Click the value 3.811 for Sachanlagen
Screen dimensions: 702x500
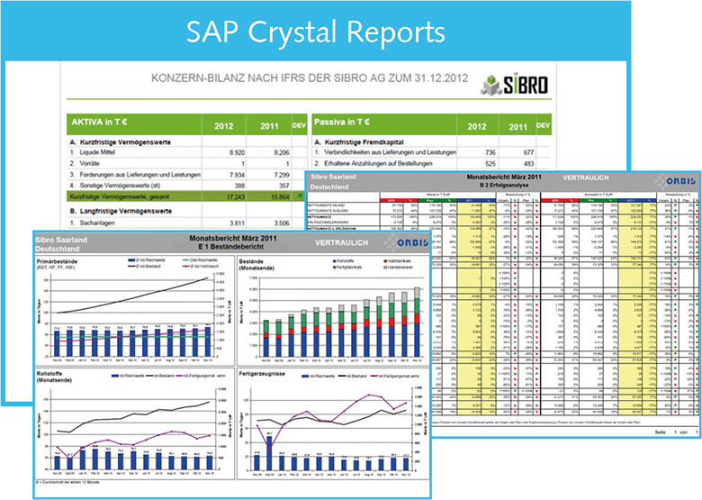point(237,223)
